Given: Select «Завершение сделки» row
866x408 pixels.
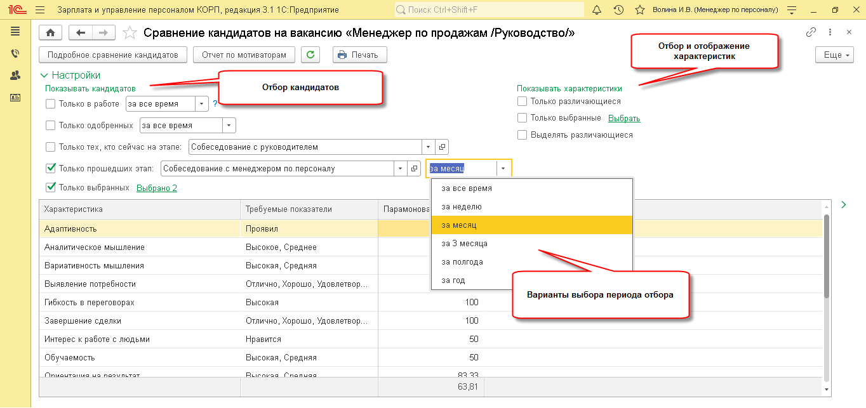Looking at the screenshot, I should pos(430,320).
